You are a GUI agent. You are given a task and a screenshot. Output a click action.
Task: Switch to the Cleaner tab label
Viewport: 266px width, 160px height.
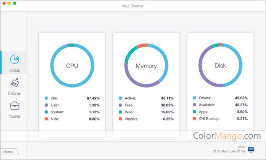coord(15,93)
